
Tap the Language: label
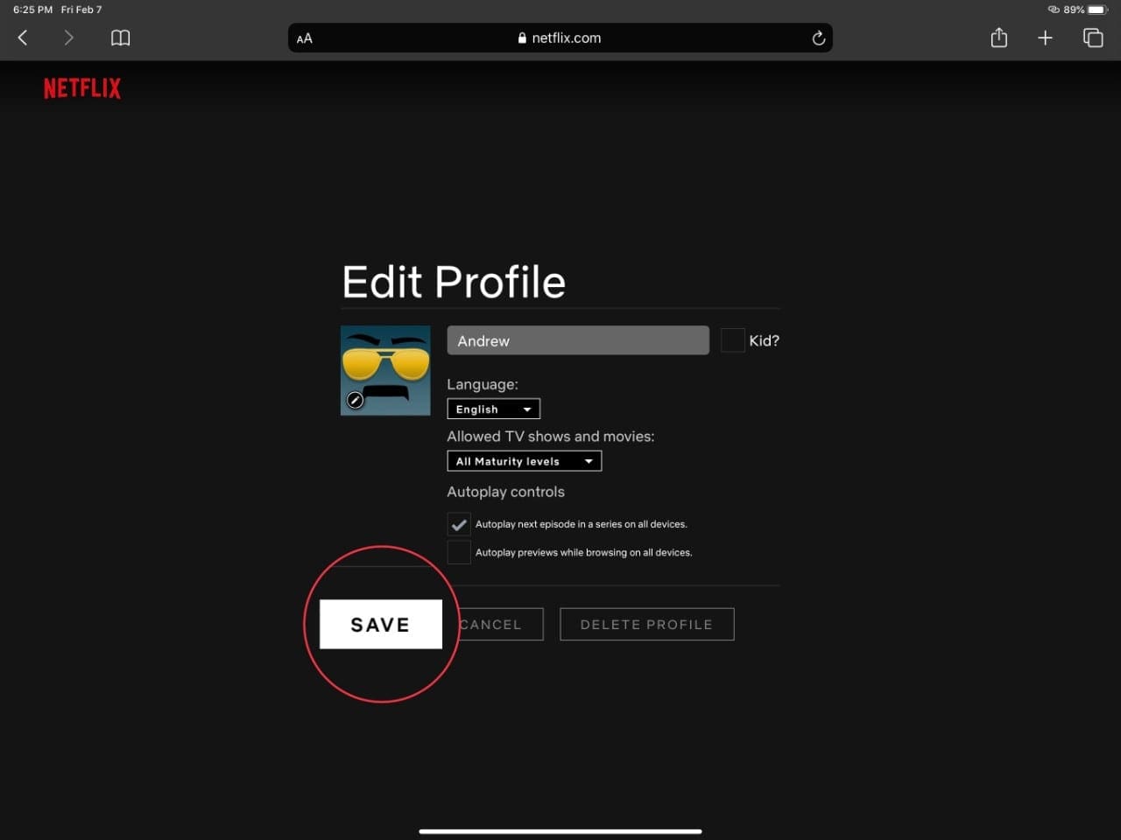[483, 384]
